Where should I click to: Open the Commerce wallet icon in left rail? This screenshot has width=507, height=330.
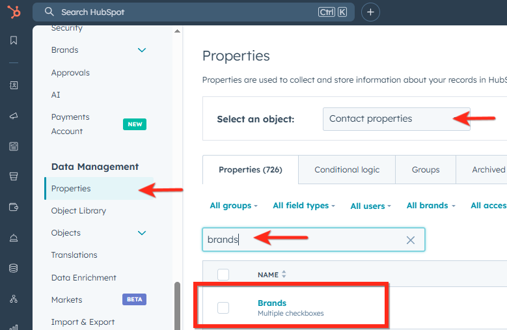[14, 207]
